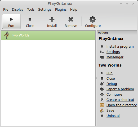The height and width of the screenshot is (127, 138).
Task: Click the square stop icon beside Close link
Action: pos(102,79)
